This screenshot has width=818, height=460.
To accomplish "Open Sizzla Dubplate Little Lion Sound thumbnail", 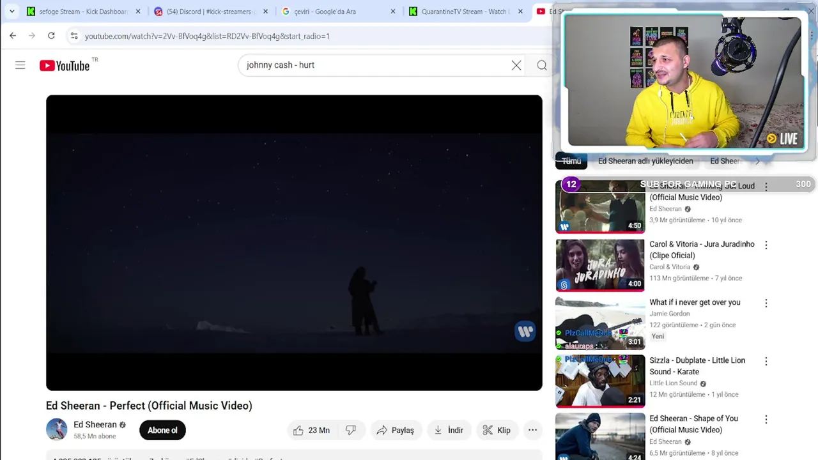I will (x=600, y=381).
